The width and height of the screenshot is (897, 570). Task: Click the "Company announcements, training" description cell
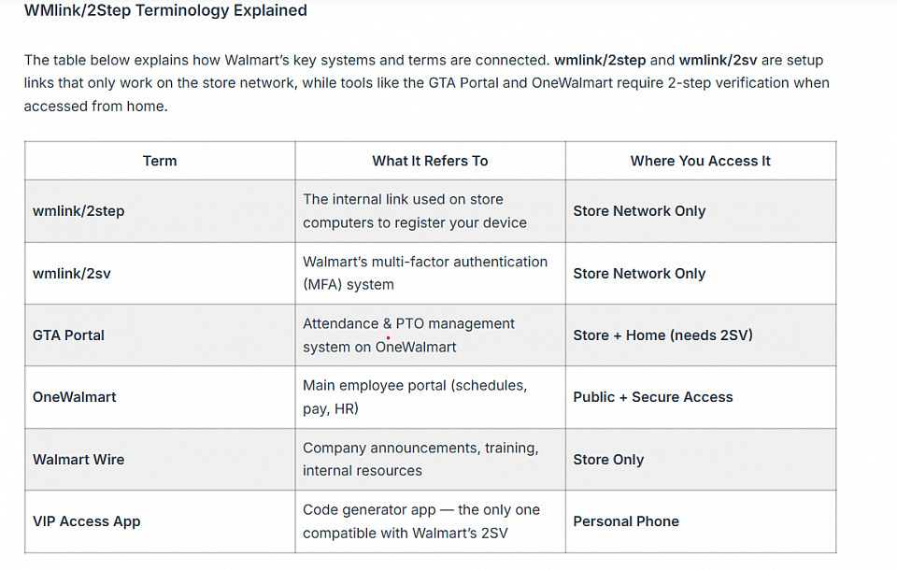pos(420,460)
